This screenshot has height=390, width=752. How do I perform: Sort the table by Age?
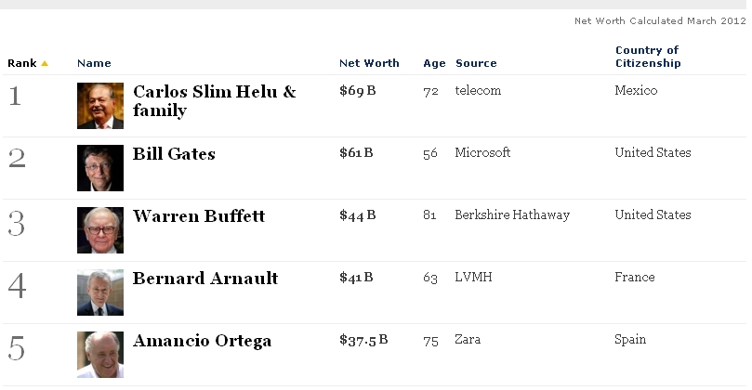pos(433,63)
